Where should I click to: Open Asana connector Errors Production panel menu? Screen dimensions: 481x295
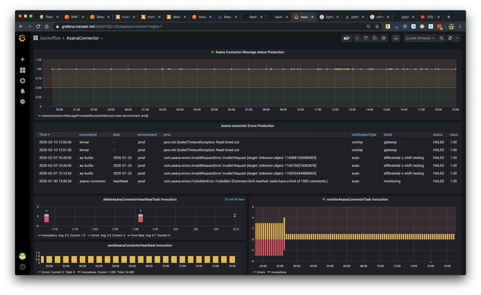[x=248, y=126]
